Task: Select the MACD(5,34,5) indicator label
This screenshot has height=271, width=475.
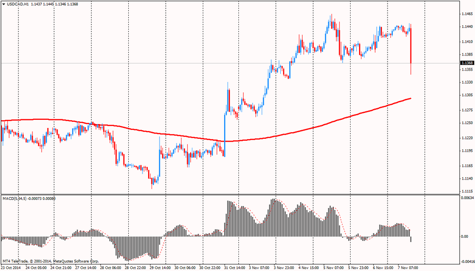Action: click(15, 199)
